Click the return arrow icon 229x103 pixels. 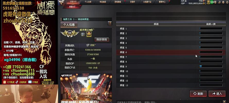219,2
